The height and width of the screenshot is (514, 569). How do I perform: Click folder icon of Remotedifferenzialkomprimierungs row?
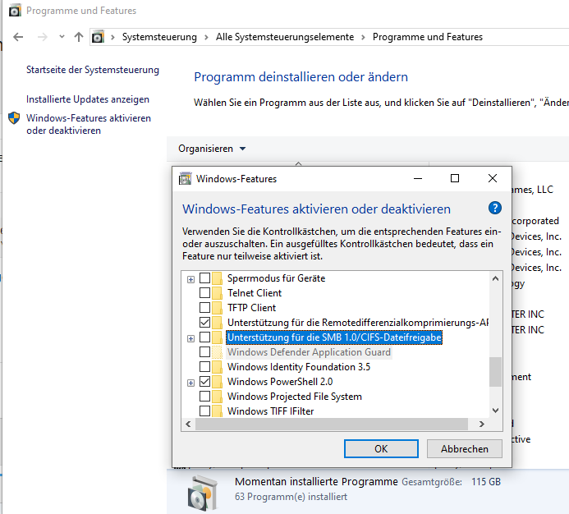tap(217, 323)
